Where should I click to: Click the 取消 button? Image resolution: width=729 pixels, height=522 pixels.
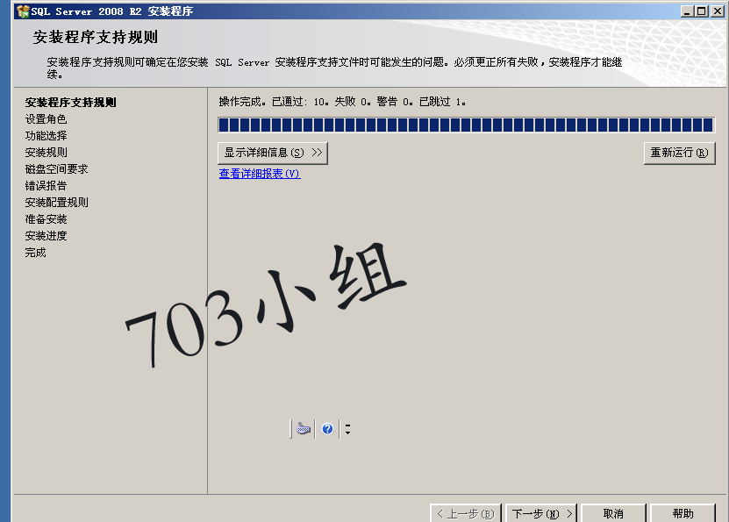[613, 513]
